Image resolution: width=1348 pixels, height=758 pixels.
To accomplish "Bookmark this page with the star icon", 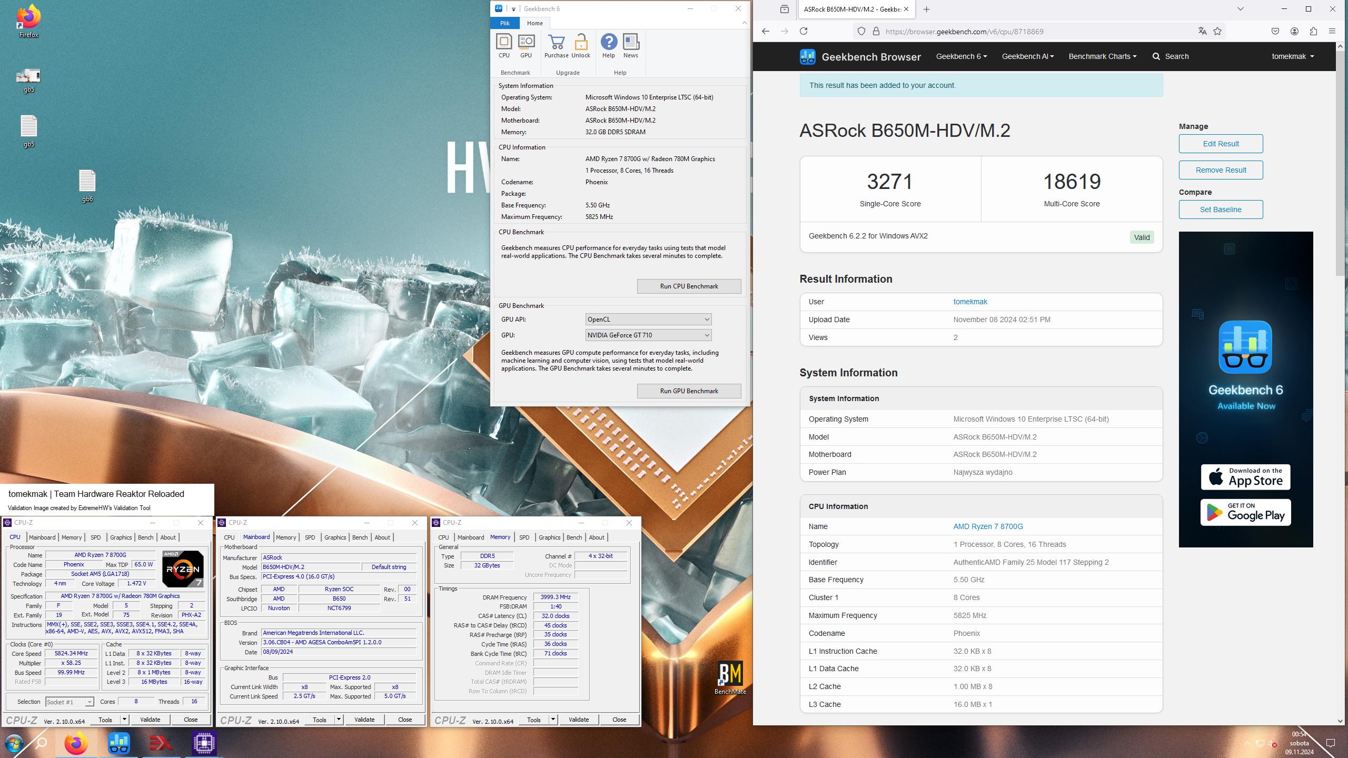I will 1217,32.
